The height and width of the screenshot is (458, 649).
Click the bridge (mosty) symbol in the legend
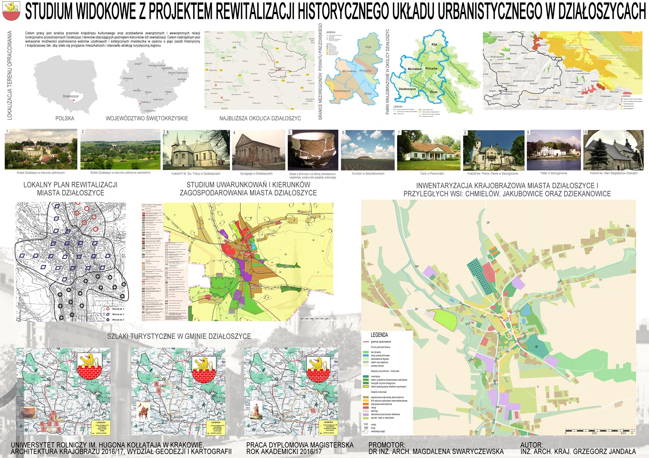click(x=366, y=424)
